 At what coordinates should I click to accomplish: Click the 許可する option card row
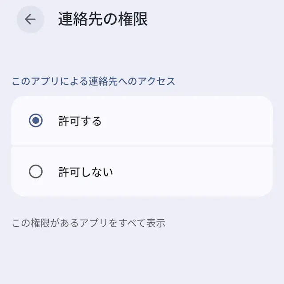(x=142, y=121)
